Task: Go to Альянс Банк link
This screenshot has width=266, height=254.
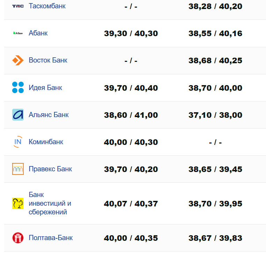Action: pyautogui.click(x=48, y=115)
